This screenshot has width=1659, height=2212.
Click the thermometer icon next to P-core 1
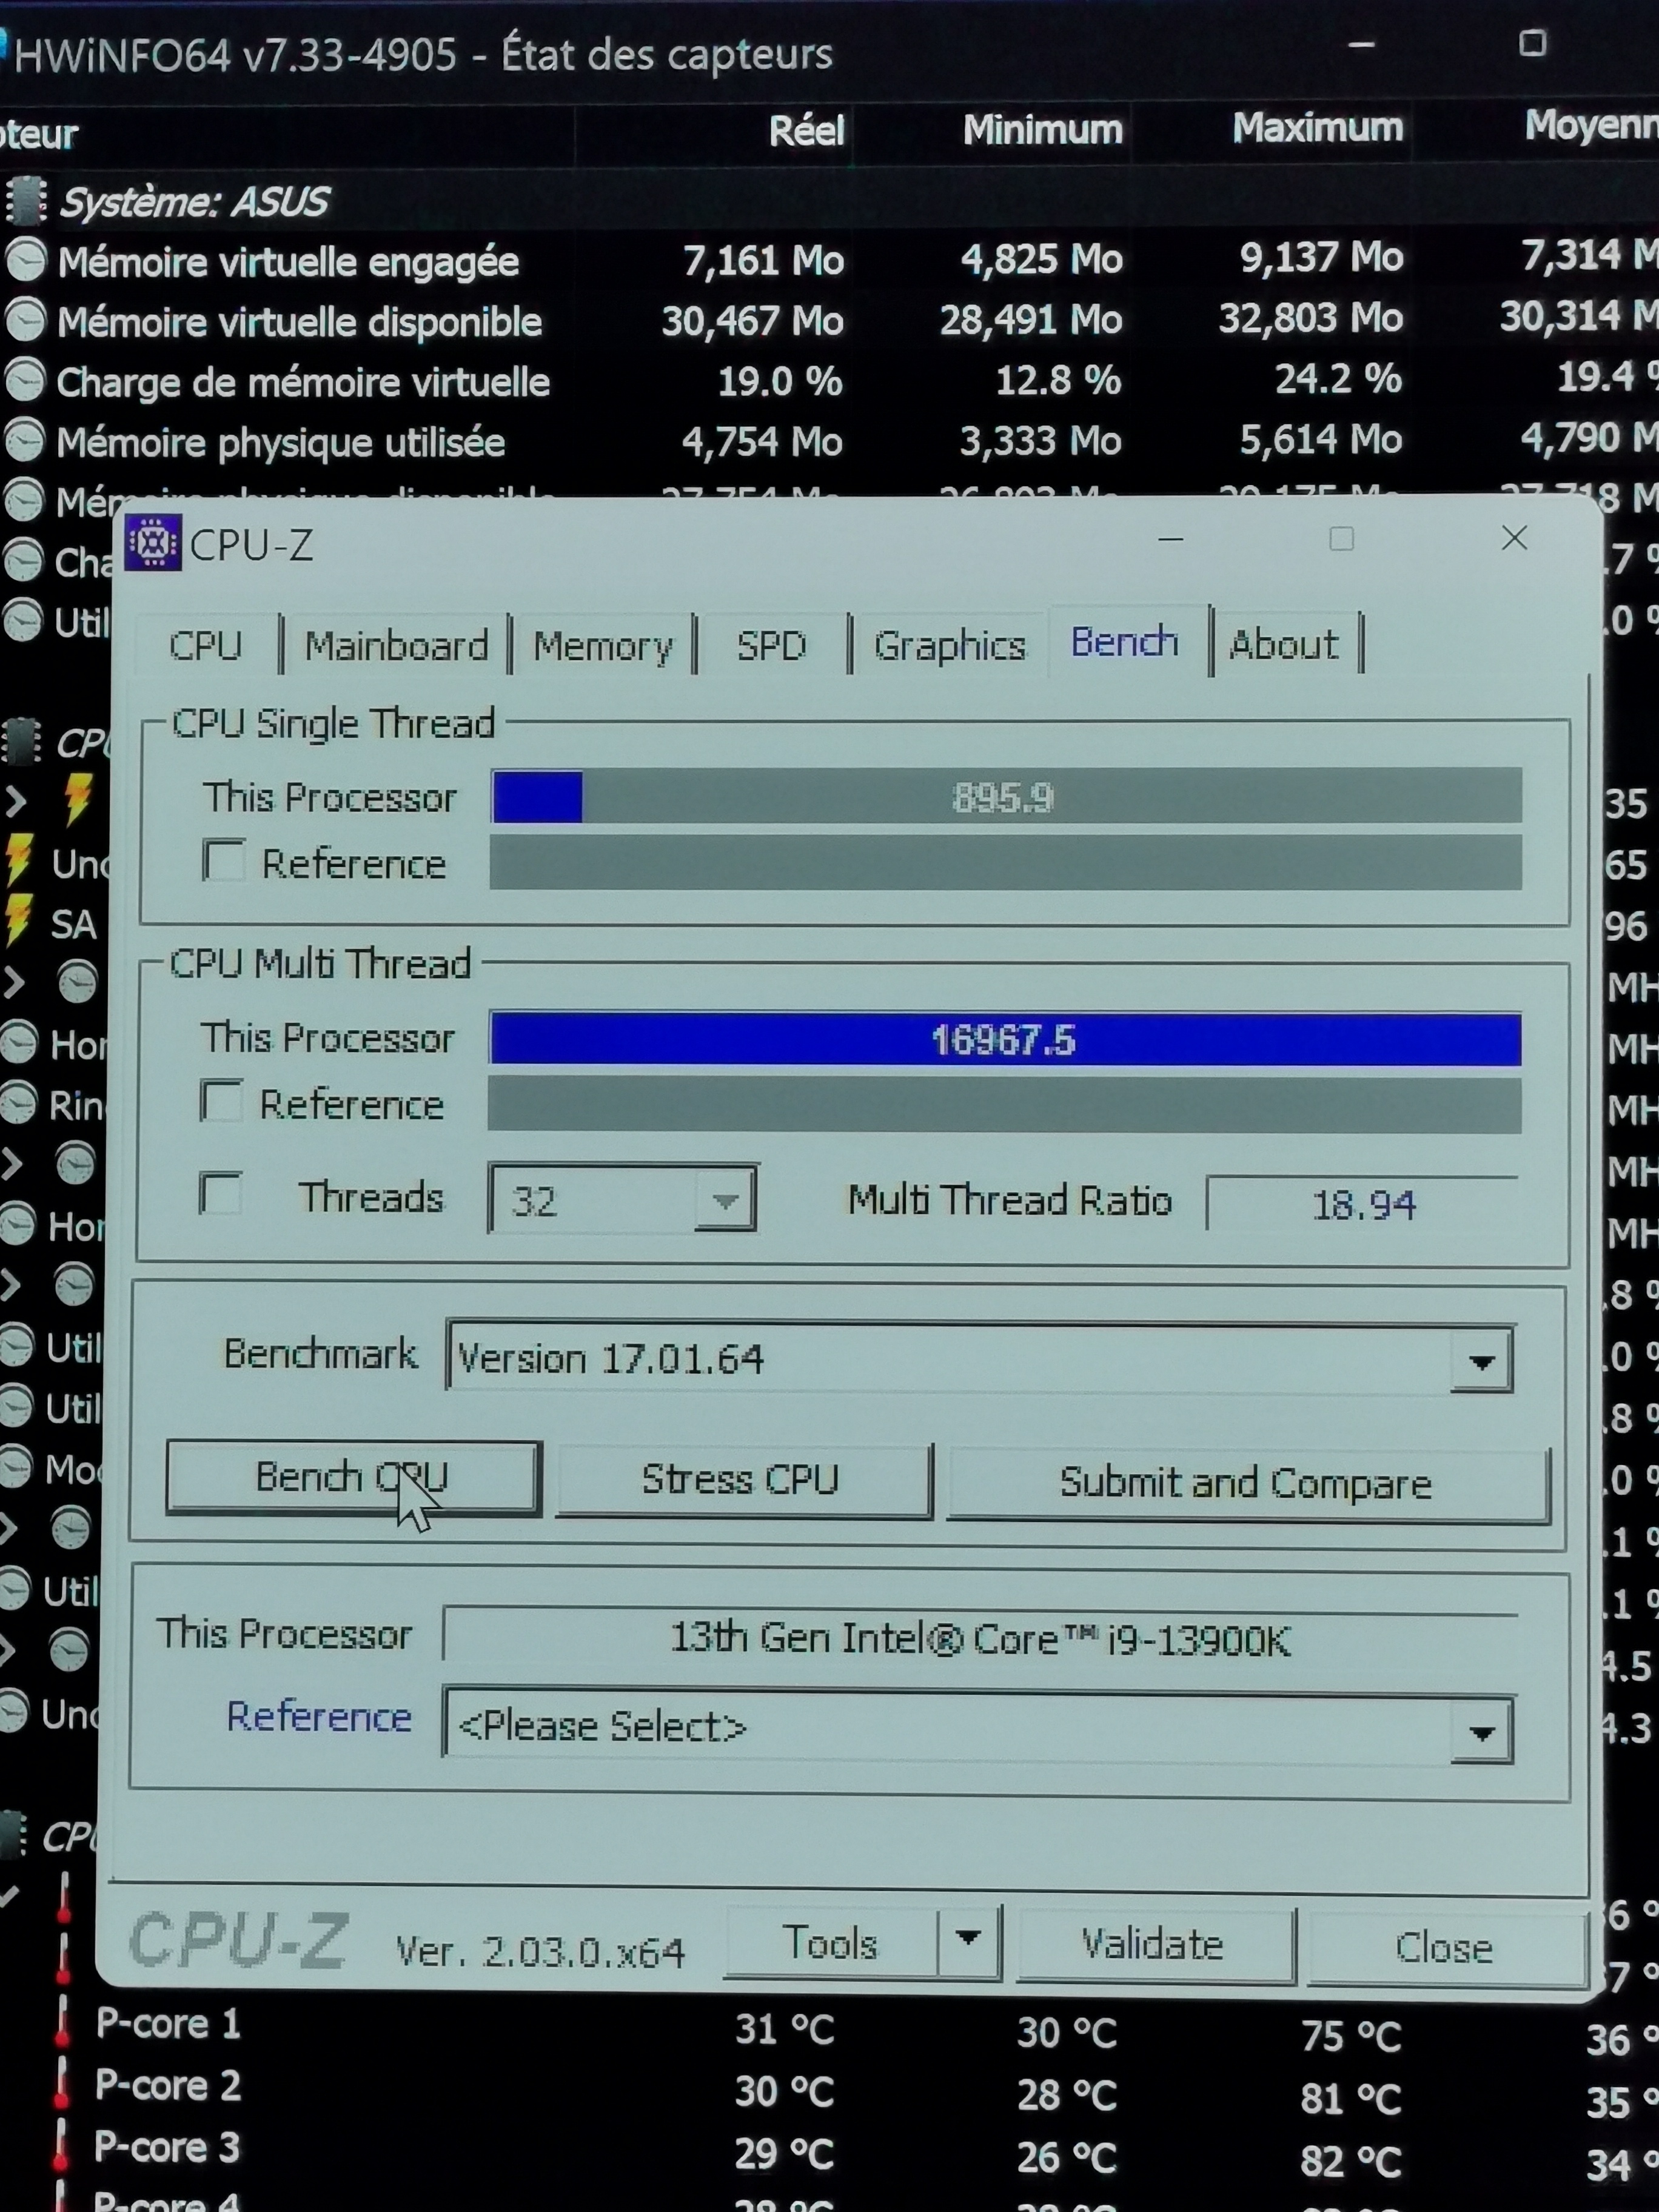click(63, 2022)
